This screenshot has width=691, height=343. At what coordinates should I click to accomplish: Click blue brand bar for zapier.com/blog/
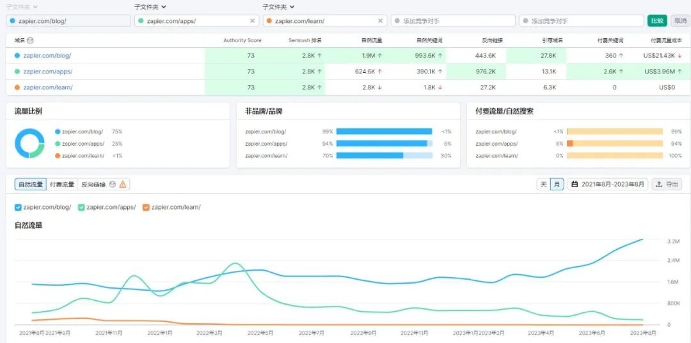pyautogui.click(x=384, y=132)
